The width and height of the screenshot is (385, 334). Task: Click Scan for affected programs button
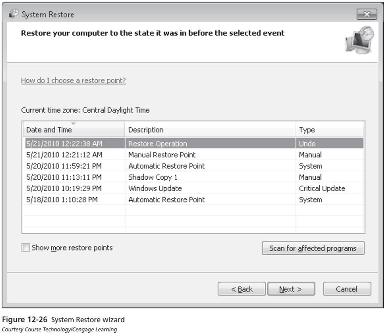(313, 248)
